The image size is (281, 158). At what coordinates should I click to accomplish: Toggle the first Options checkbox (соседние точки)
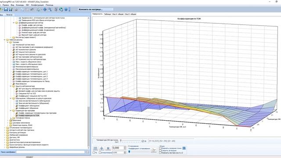click(x=160, y=148)
